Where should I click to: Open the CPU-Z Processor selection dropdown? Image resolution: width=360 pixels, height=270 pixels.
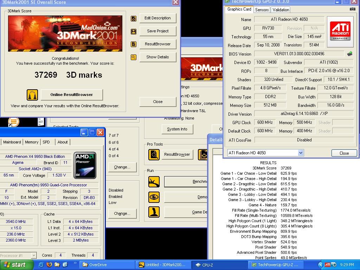[x=34, y=255]
